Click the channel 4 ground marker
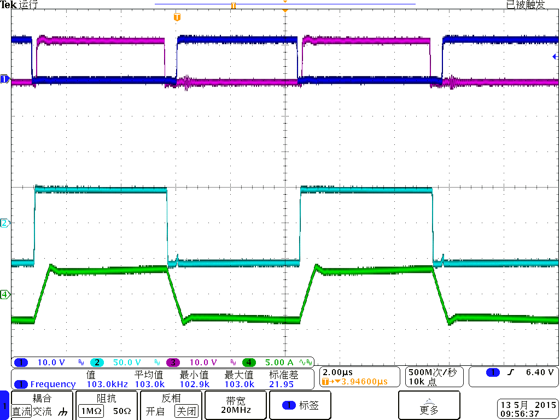This screenshot has width=560, height=420. [x=5, y=295]
